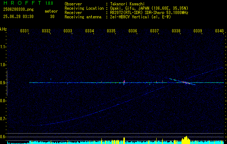The height and width of the screenshot is (144, 227).
Task: Click the date stamp 25.06.28 03:30
Action: click(x=18, y=17)
